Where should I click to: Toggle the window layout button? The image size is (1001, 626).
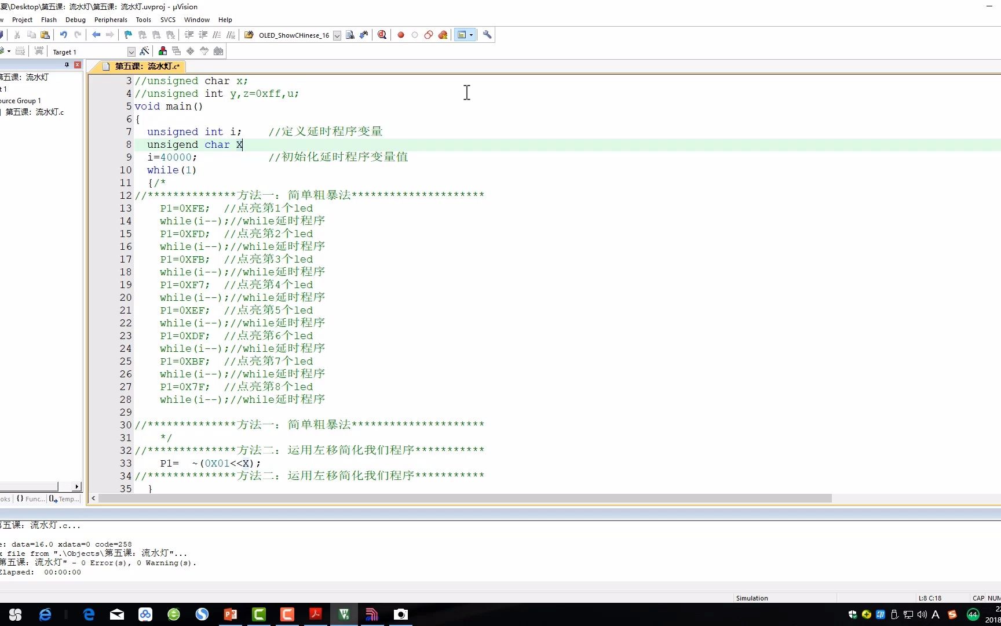(x=462, y=35)
